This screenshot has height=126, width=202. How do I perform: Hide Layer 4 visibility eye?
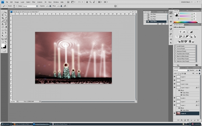pos(174,77)
